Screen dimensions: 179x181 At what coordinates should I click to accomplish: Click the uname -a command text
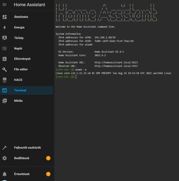pyautogui.click(x=81, y=70)
